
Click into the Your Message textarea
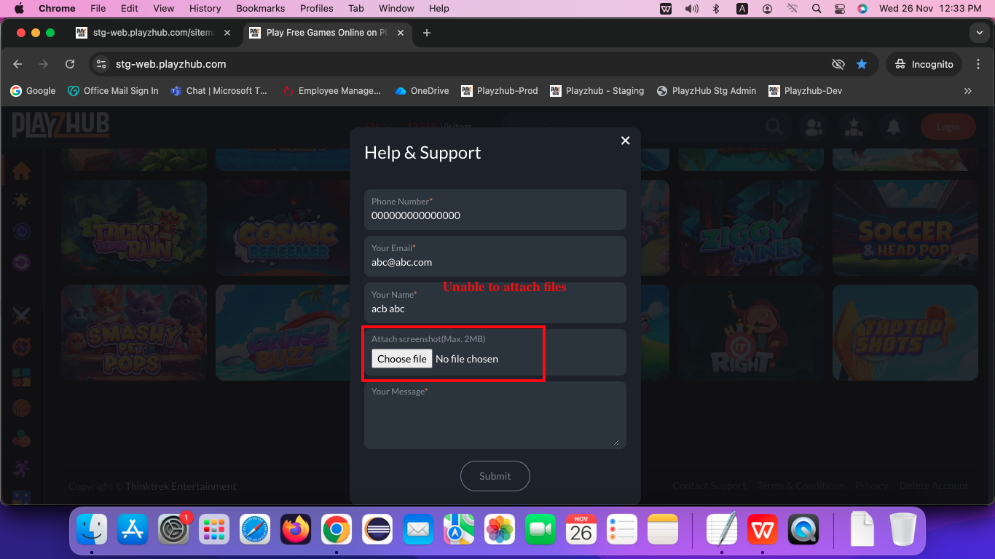pyautogui.click(x=495, y=419)
